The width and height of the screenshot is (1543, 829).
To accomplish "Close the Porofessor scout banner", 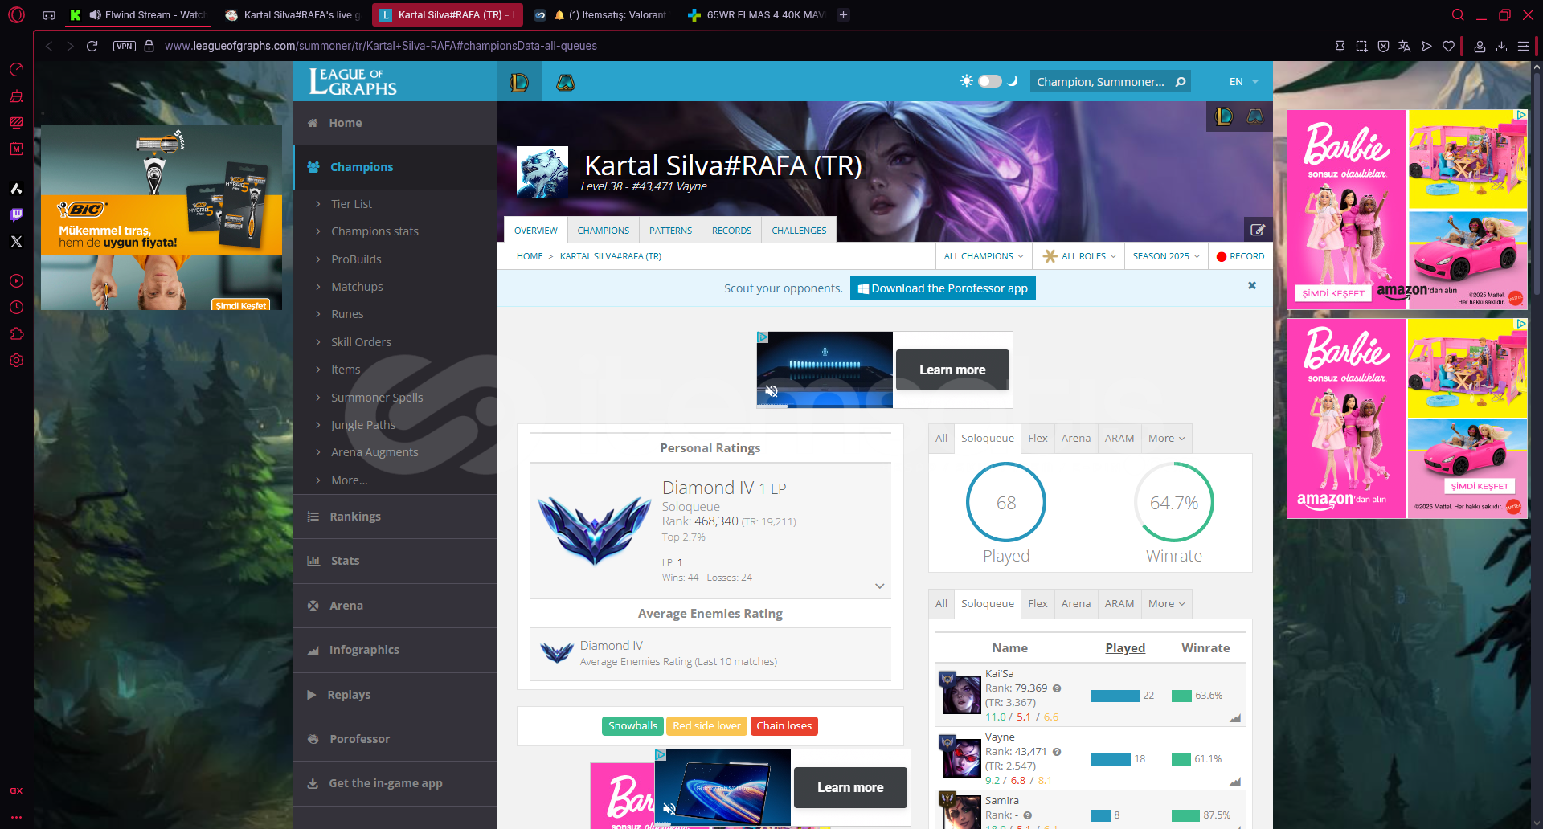I will [x=1252, y=286].
